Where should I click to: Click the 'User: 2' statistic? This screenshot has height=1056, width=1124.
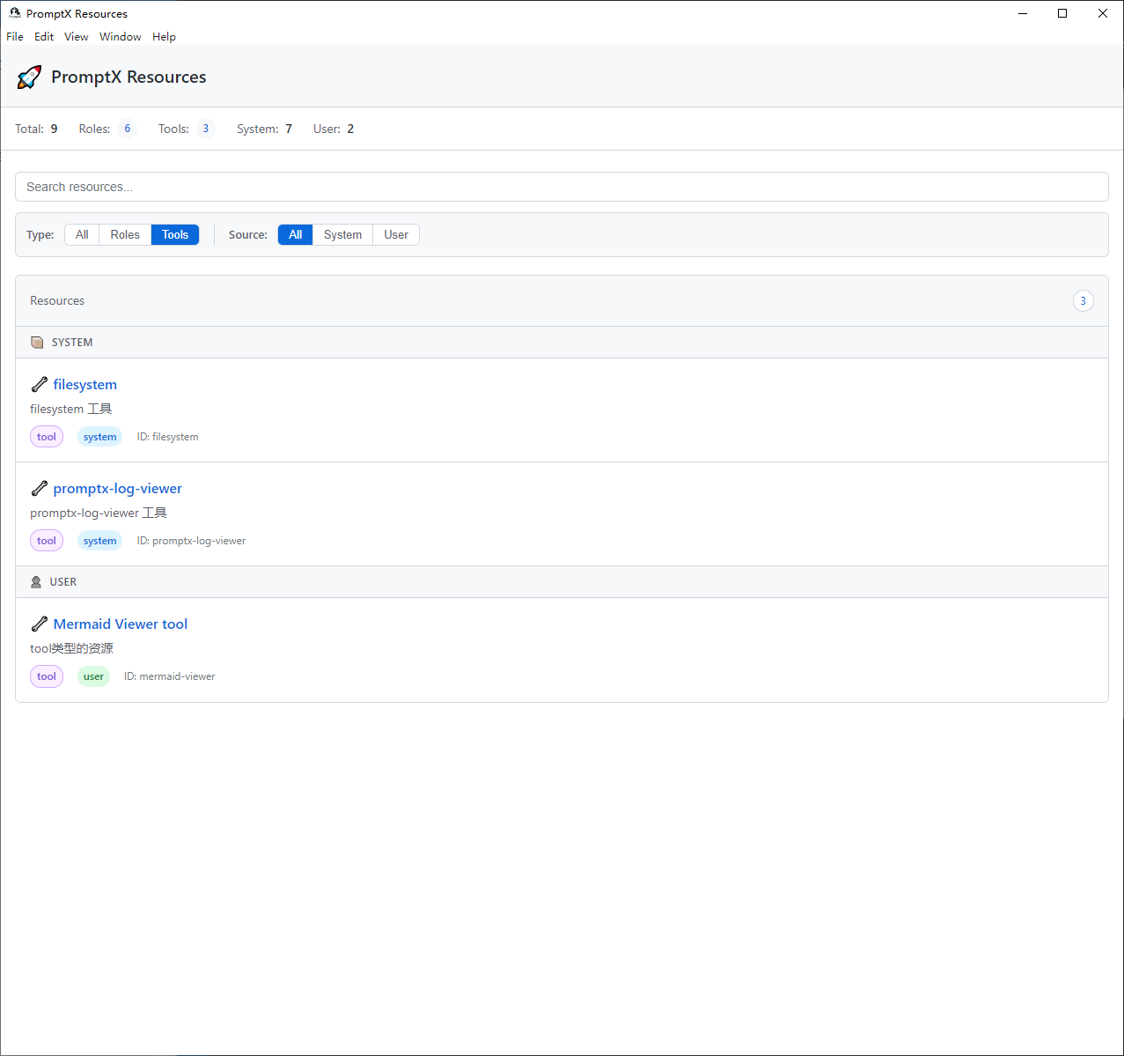[334, 129]
